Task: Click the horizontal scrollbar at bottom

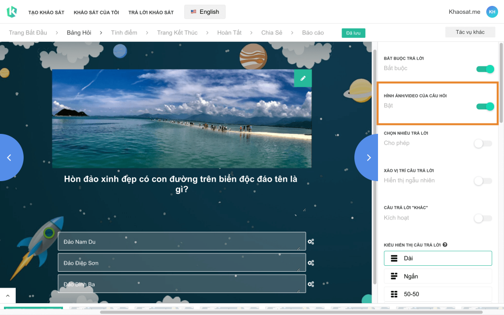Action: (291, 312)
